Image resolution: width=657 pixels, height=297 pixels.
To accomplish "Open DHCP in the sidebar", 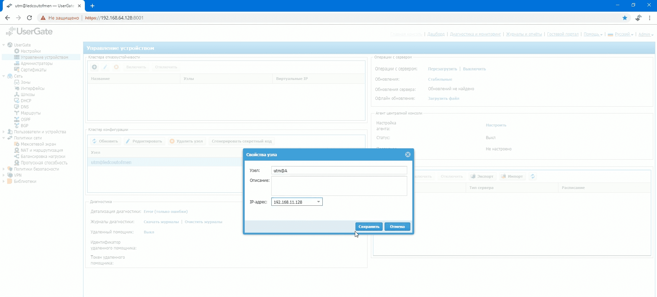I will click(26, 101).
